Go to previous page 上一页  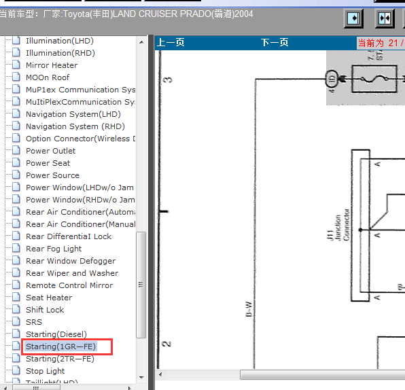tap(171, 42)
